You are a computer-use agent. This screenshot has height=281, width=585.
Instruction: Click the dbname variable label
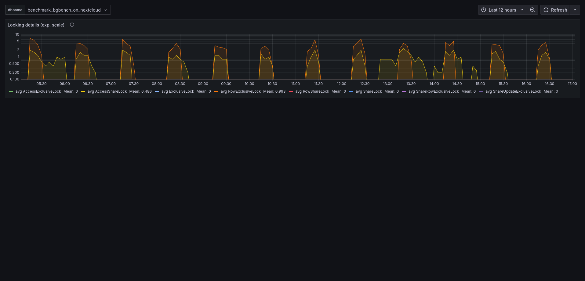(x=15, y=10)
